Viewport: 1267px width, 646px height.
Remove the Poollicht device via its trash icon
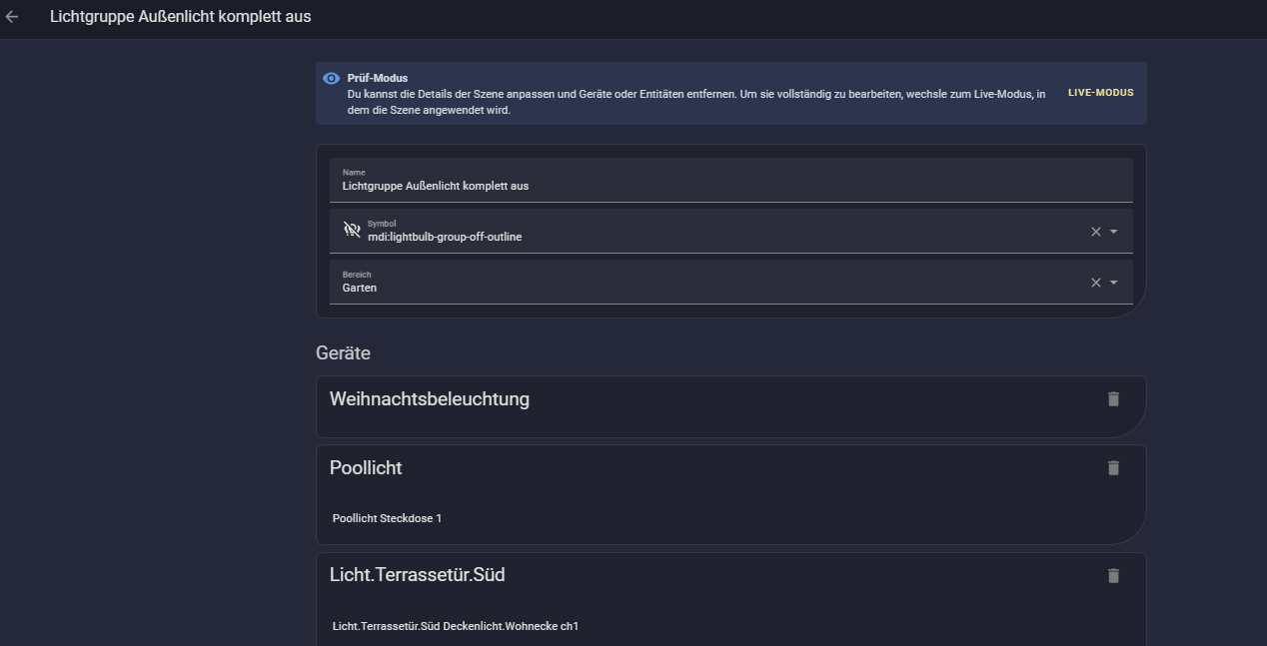[x=1113, y=467]
